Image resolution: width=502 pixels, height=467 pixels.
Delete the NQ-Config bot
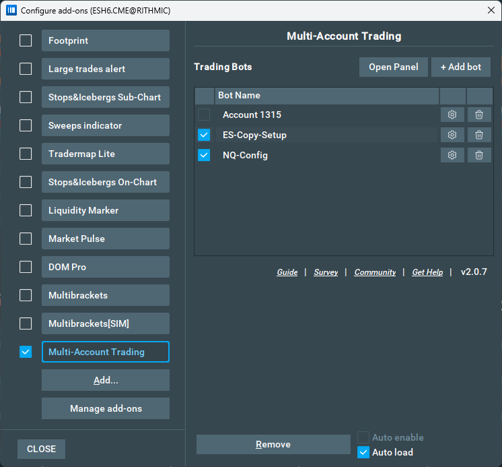tap(479, 155)
